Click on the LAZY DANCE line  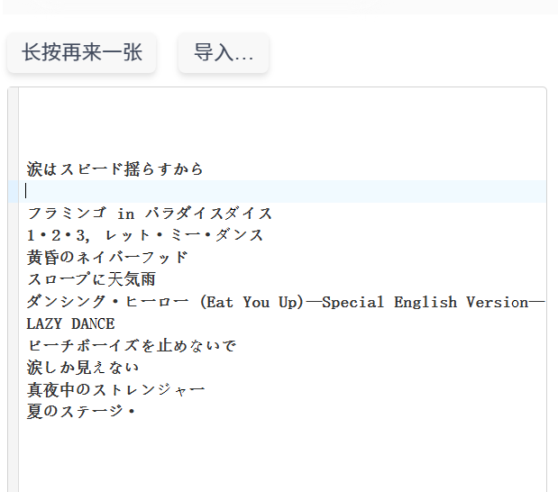pyautogui.click(x=70, y=323)
